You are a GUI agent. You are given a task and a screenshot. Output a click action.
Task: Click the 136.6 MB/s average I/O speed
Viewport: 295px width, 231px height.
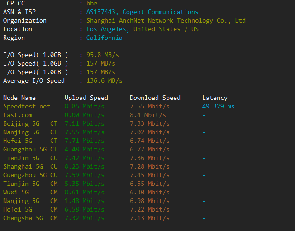tap(104, 81)
